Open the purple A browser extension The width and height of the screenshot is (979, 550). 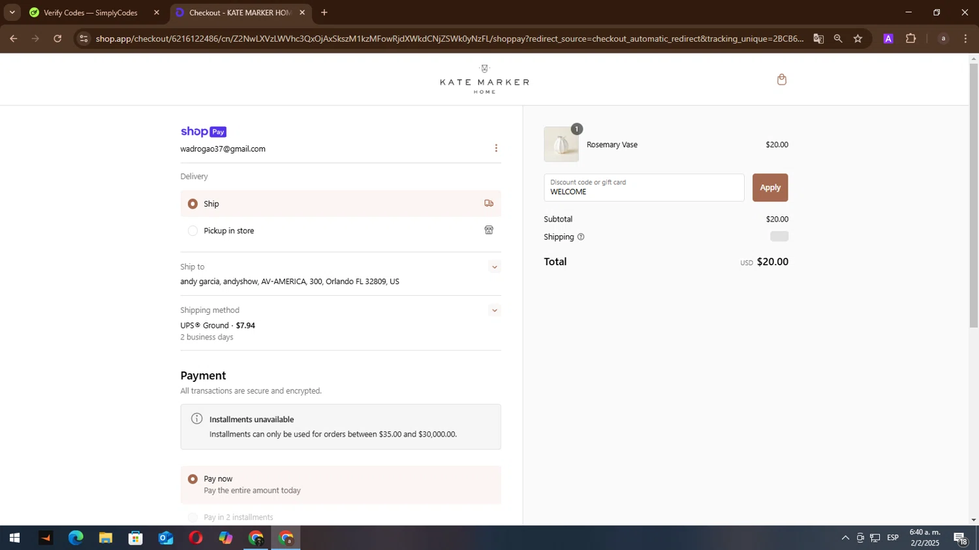tap(888, 38)
